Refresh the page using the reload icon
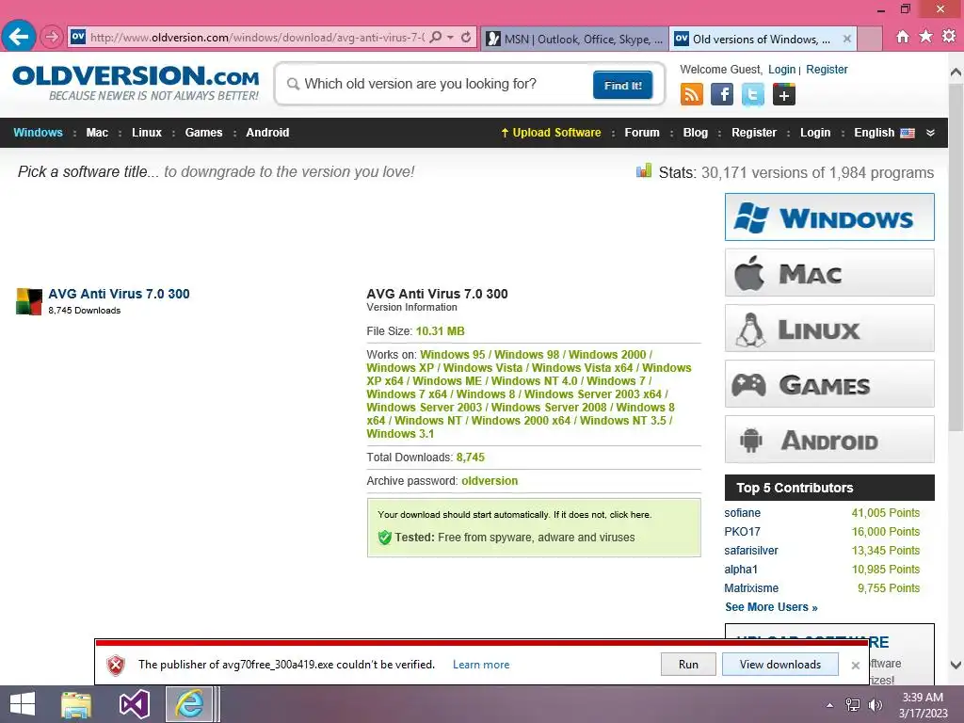 tap(466, 38)
